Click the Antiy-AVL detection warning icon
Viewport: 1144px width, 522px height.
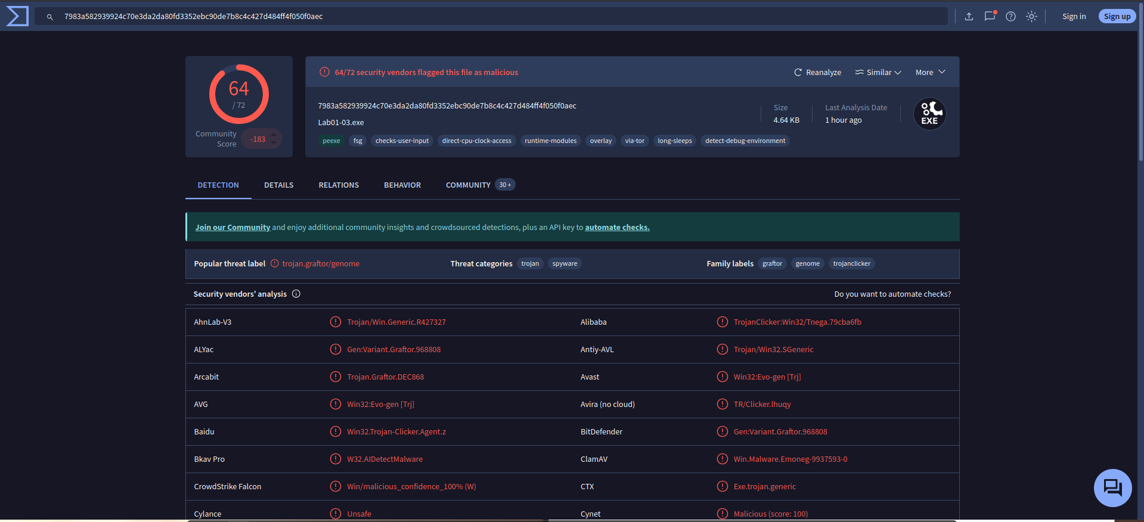[x=722, y=349]
